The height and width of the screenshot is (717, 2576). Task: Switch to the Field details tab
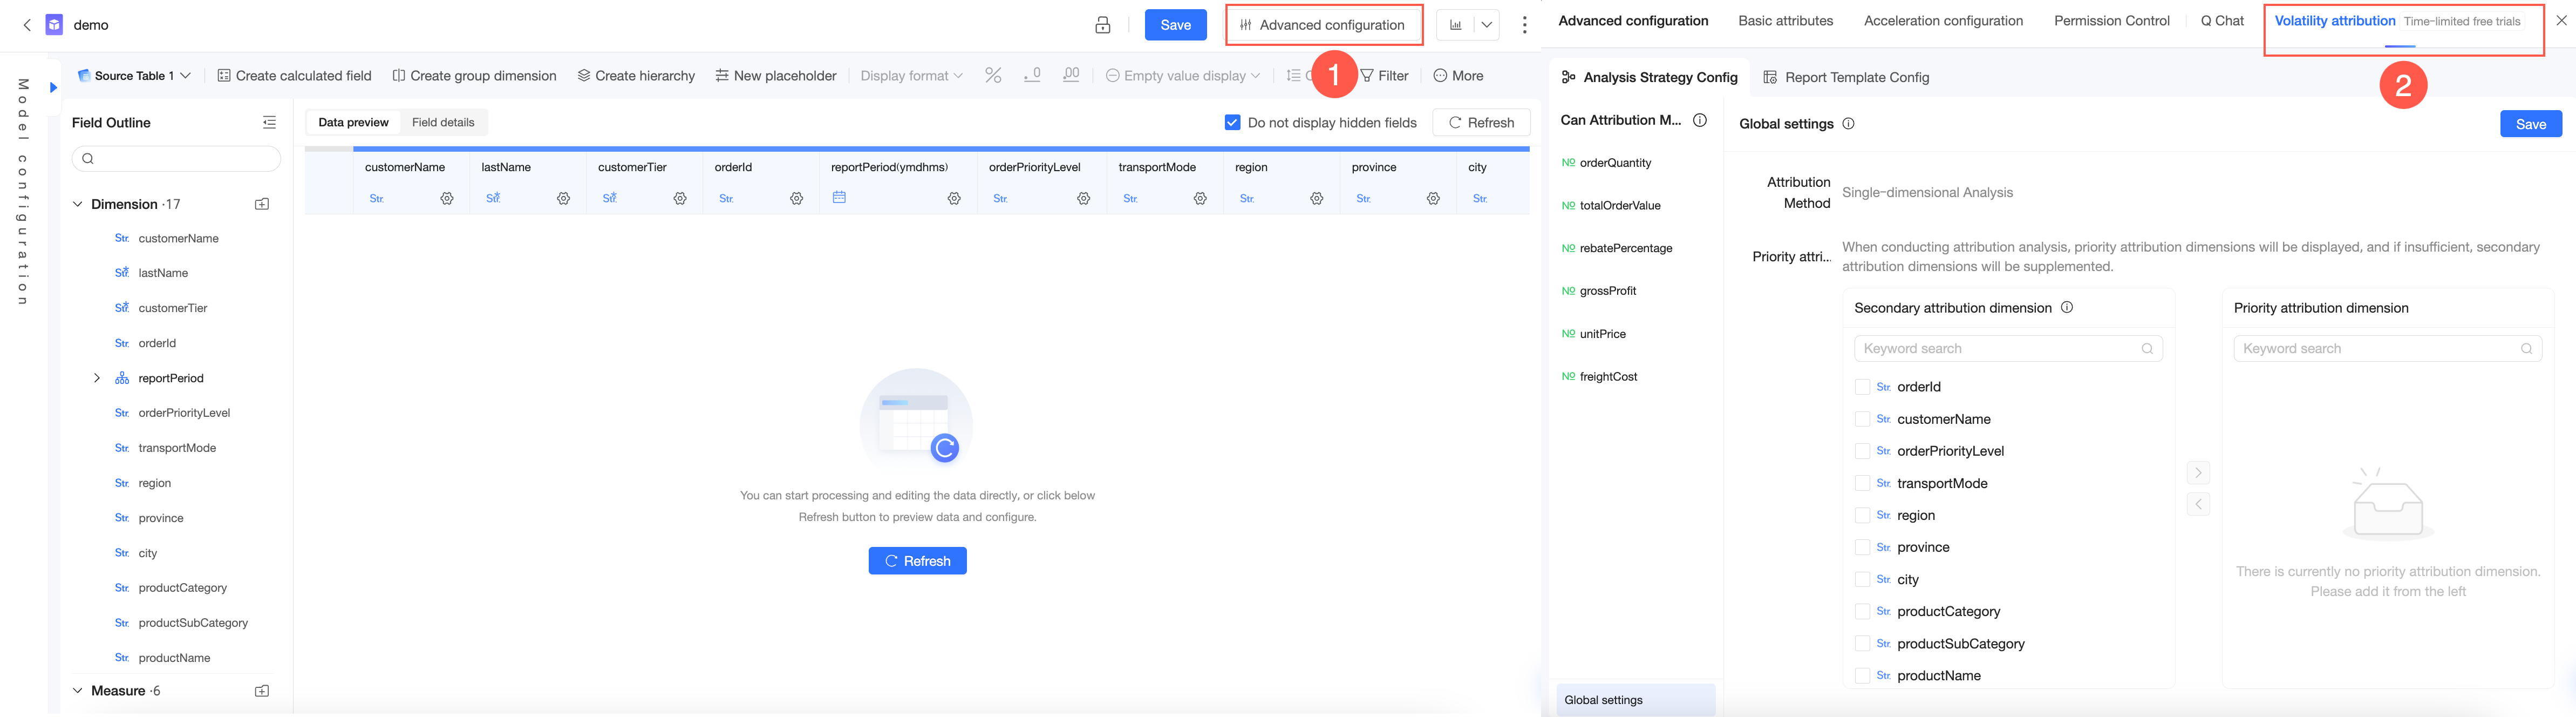click(443, 123)
